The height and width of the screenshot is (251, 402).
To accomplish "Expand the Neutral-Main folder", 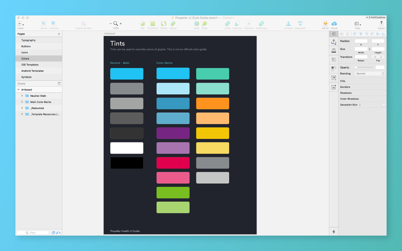I will click(22, 96).
